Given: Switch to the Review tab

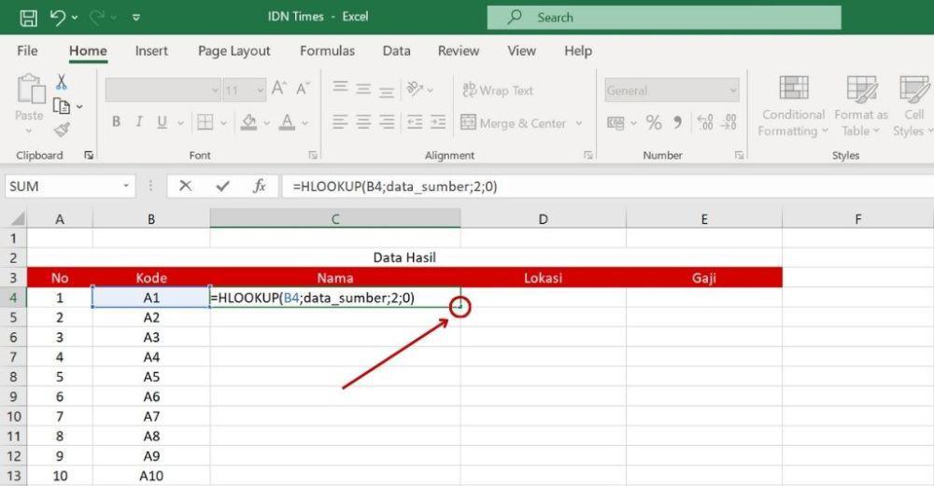Looking at the screenshot, I should point(458,51).
